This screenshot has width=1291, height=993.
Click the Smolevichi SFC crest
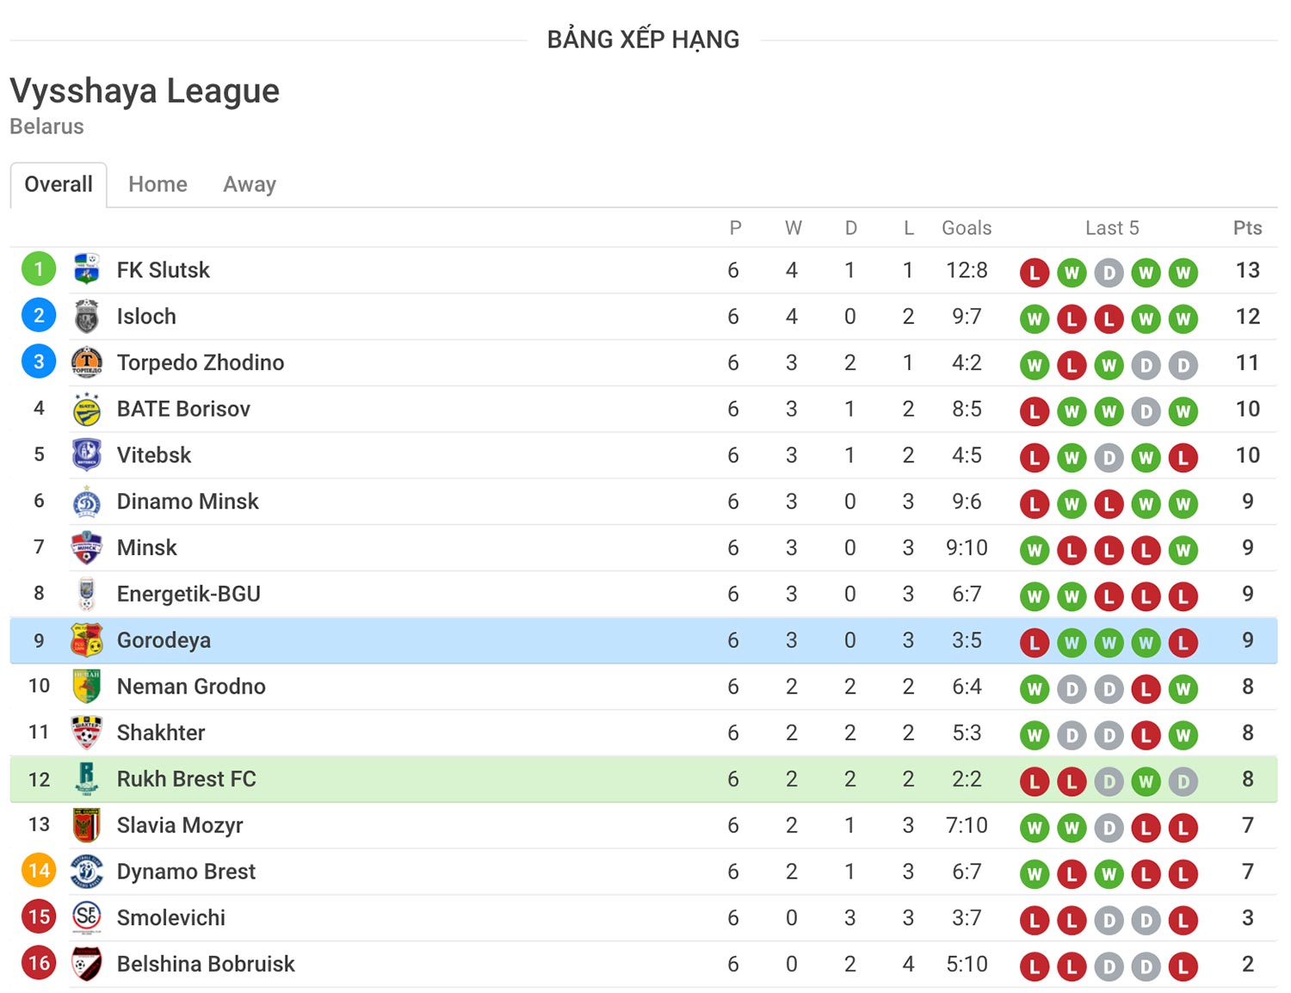coord(87,917)
